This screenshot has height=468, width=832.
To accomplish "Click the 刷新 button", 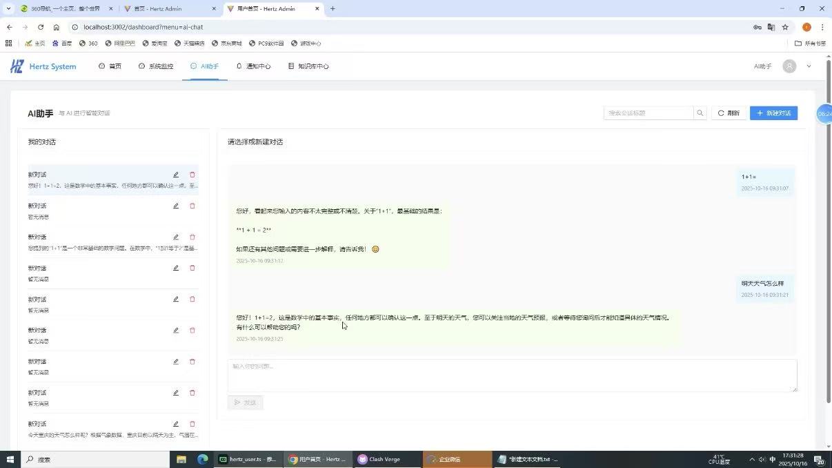I will click(x=729, y=113).
